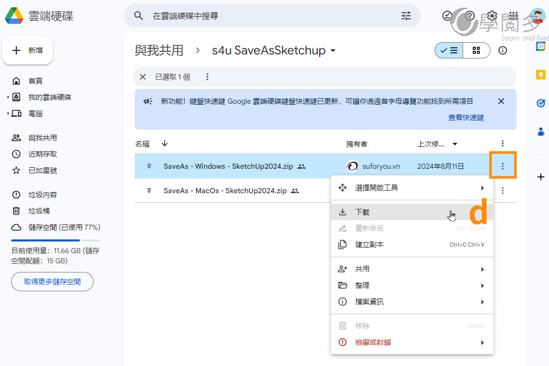Click modified date 2024年8月11日
Image resolution: width=549 pixels, height=366 pixels.
440,166
